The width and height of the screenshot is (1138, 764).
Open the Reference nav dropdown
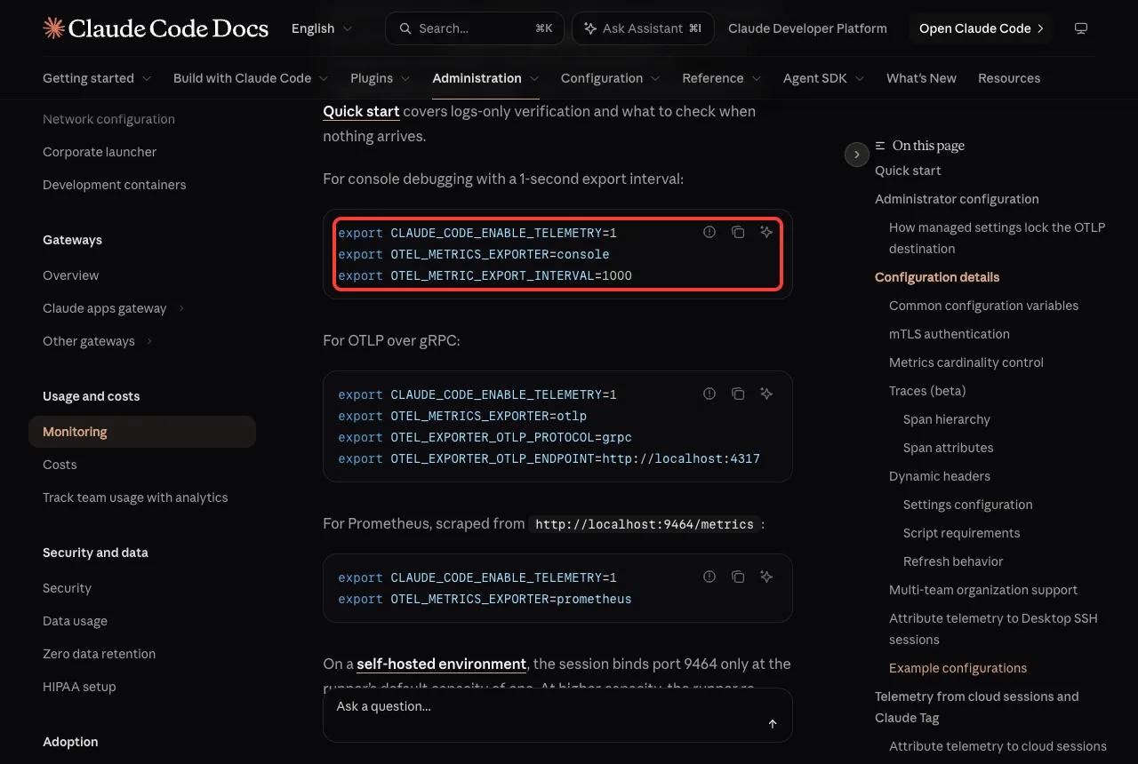point(722,78)
